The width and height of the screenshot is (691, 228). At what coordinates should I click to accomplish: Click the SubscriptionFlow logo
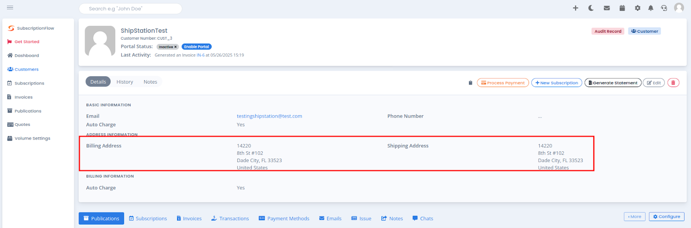tap(31, 28)
